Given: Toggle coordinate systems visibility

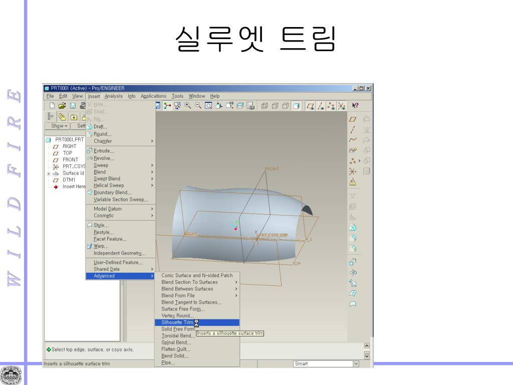Looking at the screenshot, I should click(x=342, y=105).
